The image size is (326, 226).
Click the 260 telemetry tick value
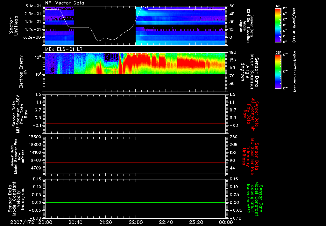pyautogui.click(x=233, y=137)
